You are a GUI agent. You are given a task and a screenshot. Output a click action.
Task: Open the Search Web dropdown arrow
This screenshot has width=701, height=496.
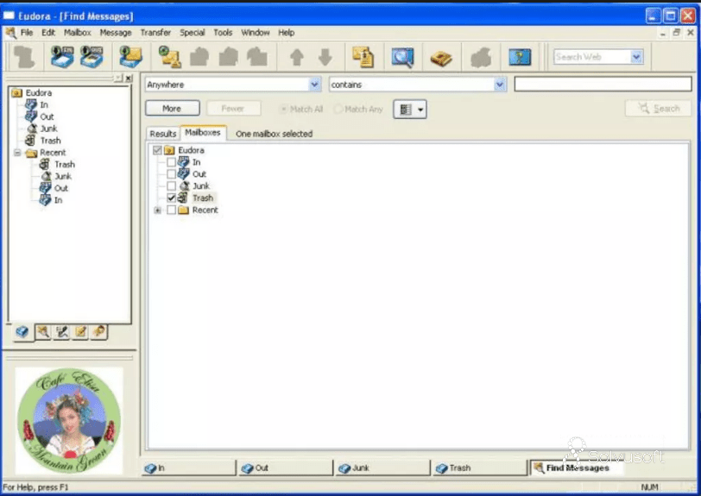point(636,57)
